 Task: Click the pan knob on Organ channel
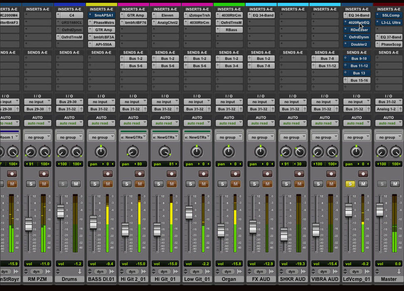(x=229, y=152)
